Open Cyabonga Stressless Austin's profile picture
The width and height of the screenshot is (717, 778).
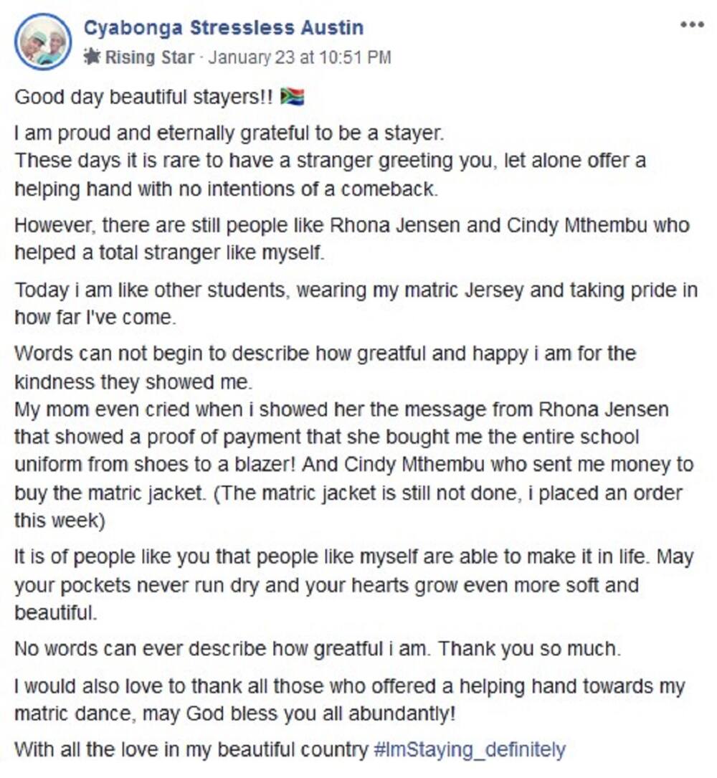click(x=43, y=42)
